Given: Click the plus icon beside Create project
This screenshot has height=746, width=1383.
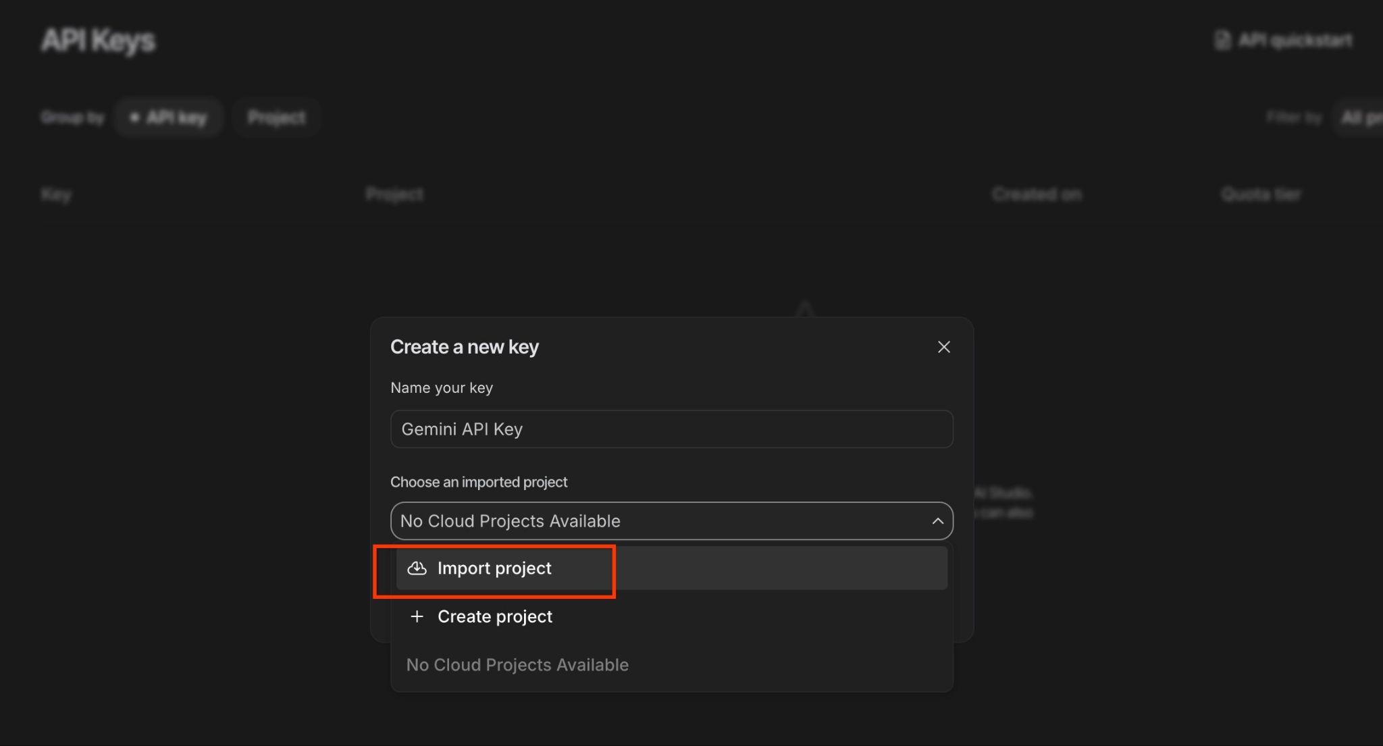Looking at the screenshot, I should 417,617.
